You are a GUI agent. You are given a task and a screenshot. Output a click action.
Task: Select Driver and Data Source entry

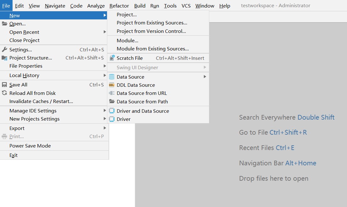(x=158, y=111)
